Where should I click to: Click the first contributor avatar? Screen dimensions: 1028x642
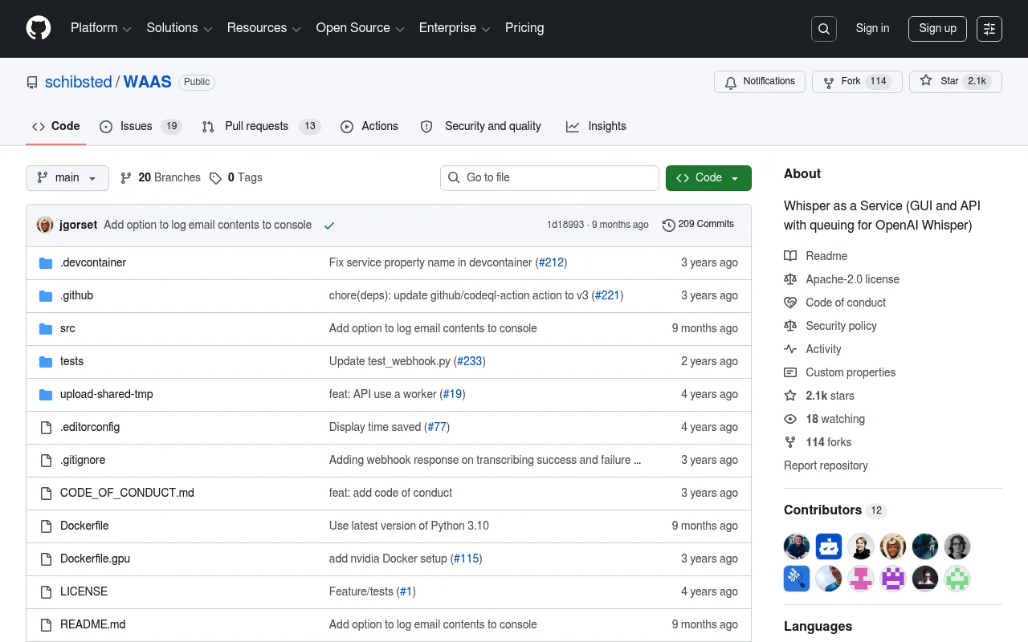click(x=797, y=547)
